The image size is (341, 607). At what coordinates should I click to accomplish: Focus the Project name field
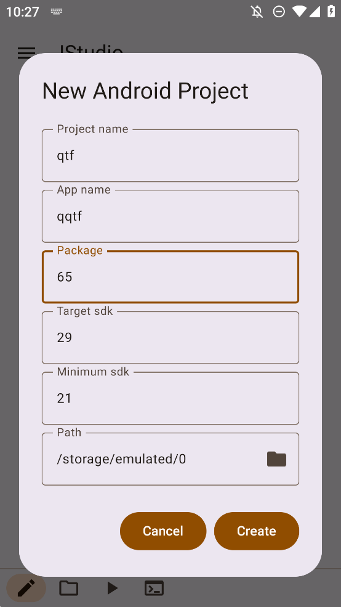click(x=170, y=155)
